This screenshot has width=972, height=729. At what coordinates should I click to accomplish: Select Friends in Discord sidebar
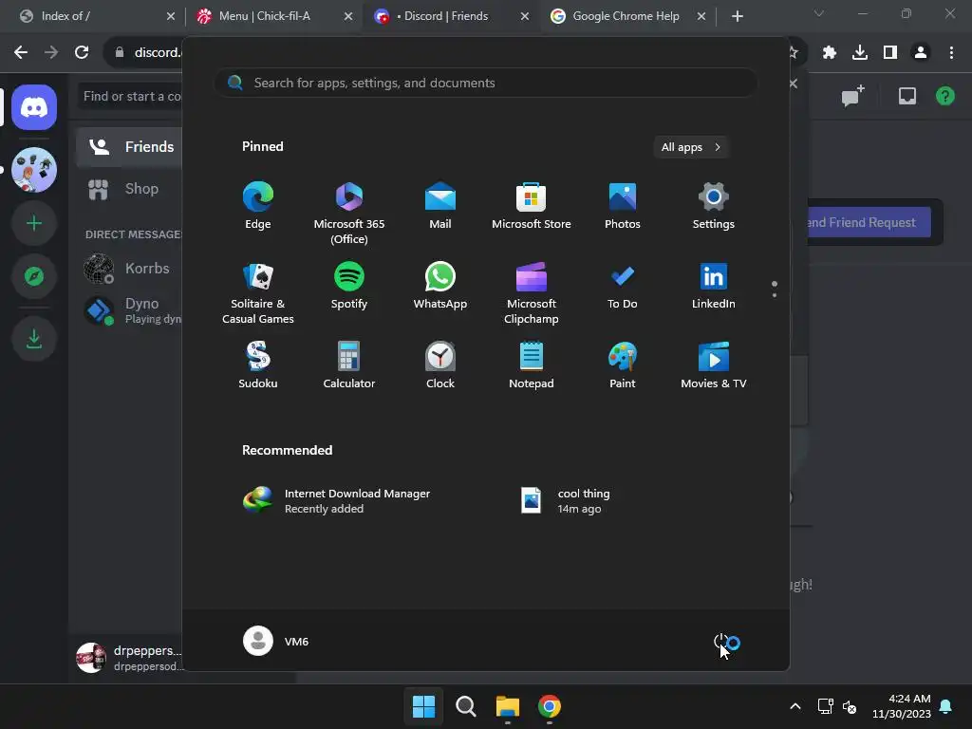[x=129, y=147]
